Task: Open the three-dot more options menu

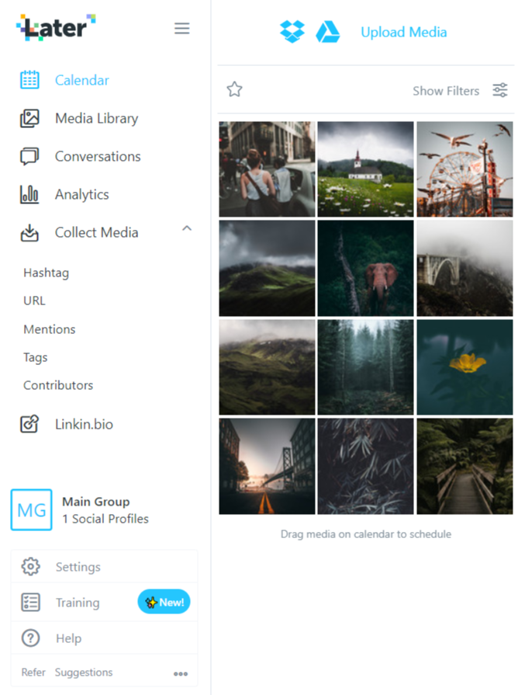Action: [x=181, y=673]
